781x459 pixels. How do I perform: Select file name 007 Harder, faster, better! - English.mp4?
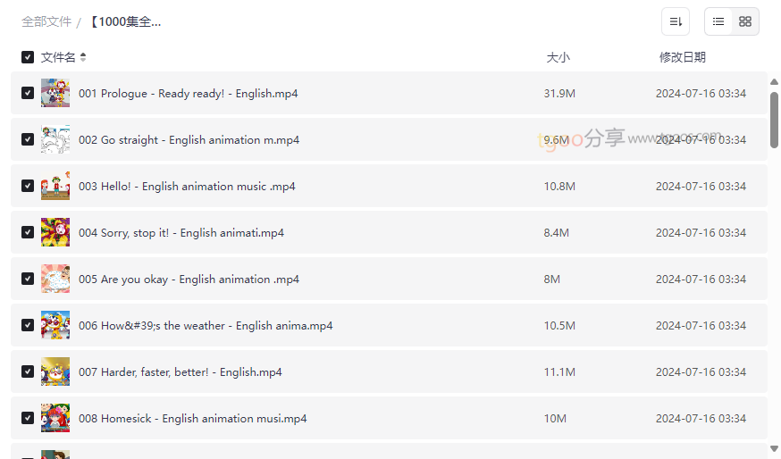(x=181, y=371)
